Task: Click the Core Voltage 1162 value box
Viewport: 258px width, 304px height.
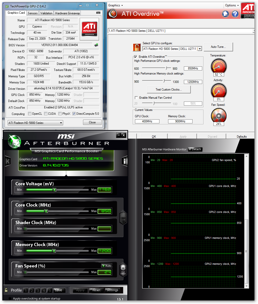Action: pyautogui.click(x=105, y=190)
